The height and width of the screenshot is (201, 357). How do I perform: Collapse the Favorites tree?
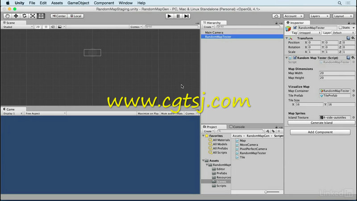point(203,136)
